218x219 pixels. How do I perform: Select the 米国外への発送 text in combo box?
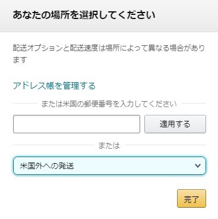(x=47, y=166)
